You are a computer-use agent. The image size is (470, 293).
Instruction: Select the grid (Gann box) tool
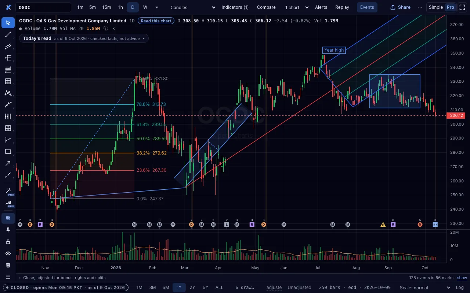[8, 81]
